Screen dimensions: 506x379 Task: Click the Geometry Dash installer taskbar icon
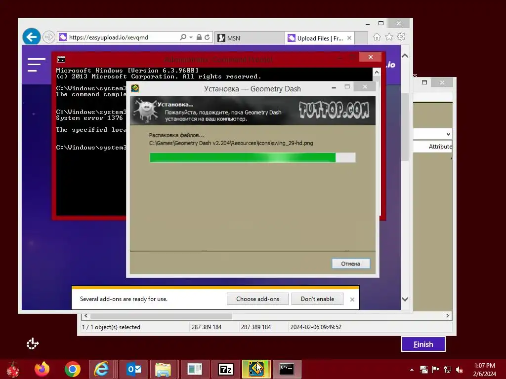[x=256, y=369]
